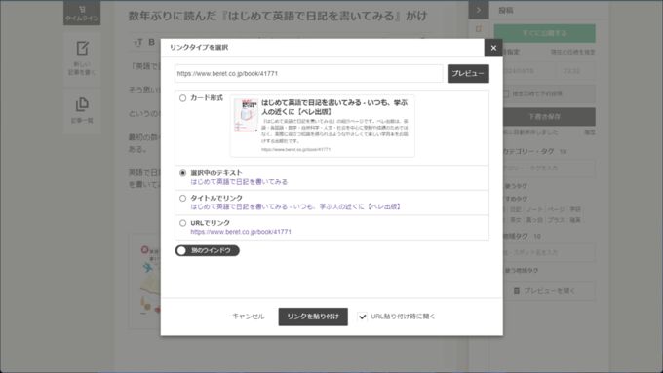Click the URL input field in the dialog
The width and height of the screenshot is (663, 373).
click(309, 73)
